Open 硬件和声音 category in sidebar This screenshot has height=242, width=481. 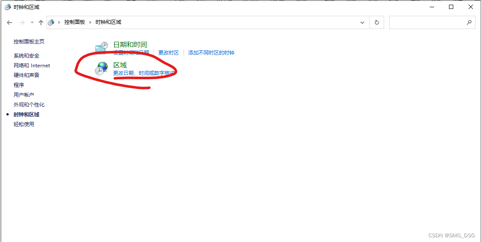[x=26, y=75]
